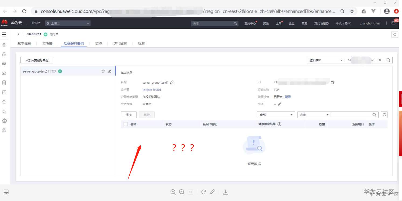This screenshot has height=201, width=402.
Task: Open the 访问日志 tab
Action: [x=120, y=44]
